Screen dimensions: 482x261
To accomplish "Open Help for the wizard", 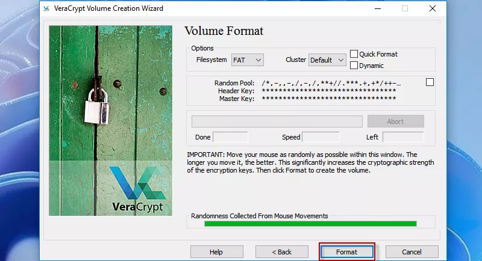I will 216,252.
